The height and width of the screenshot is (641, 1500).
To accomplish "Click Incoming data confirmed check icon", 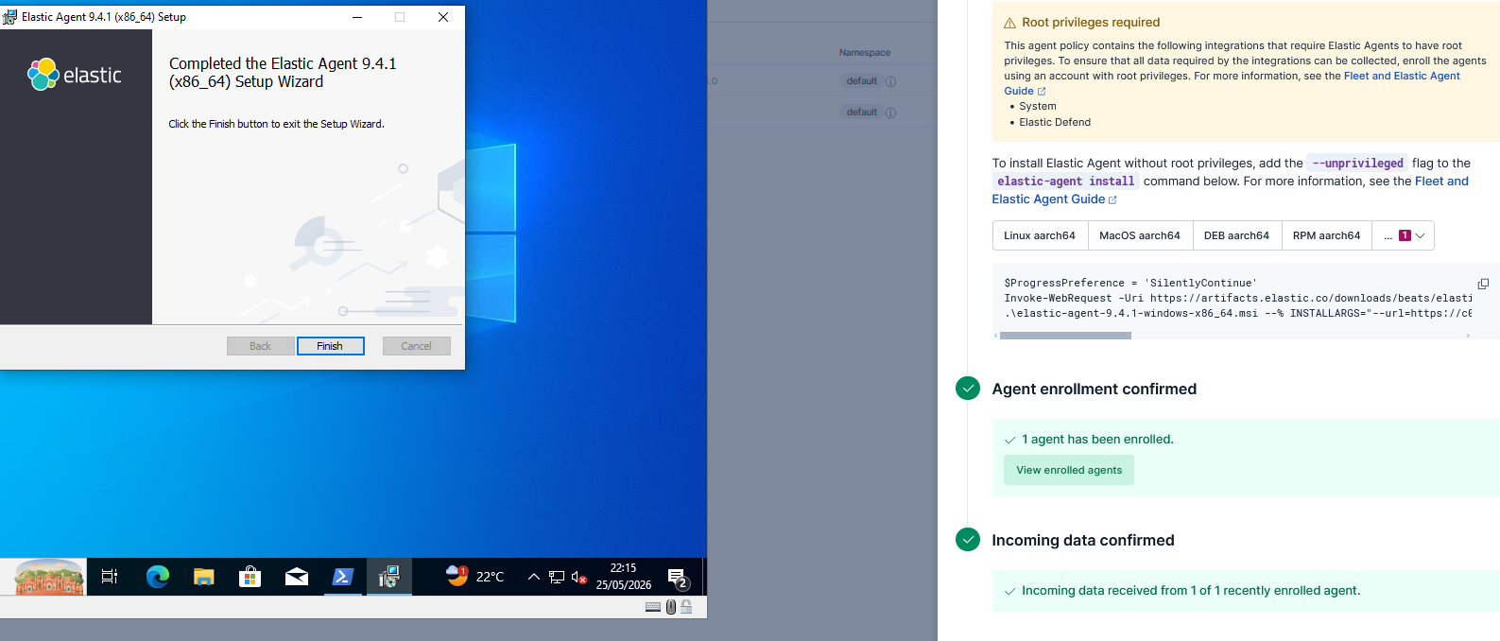I will tap(968, 540).
